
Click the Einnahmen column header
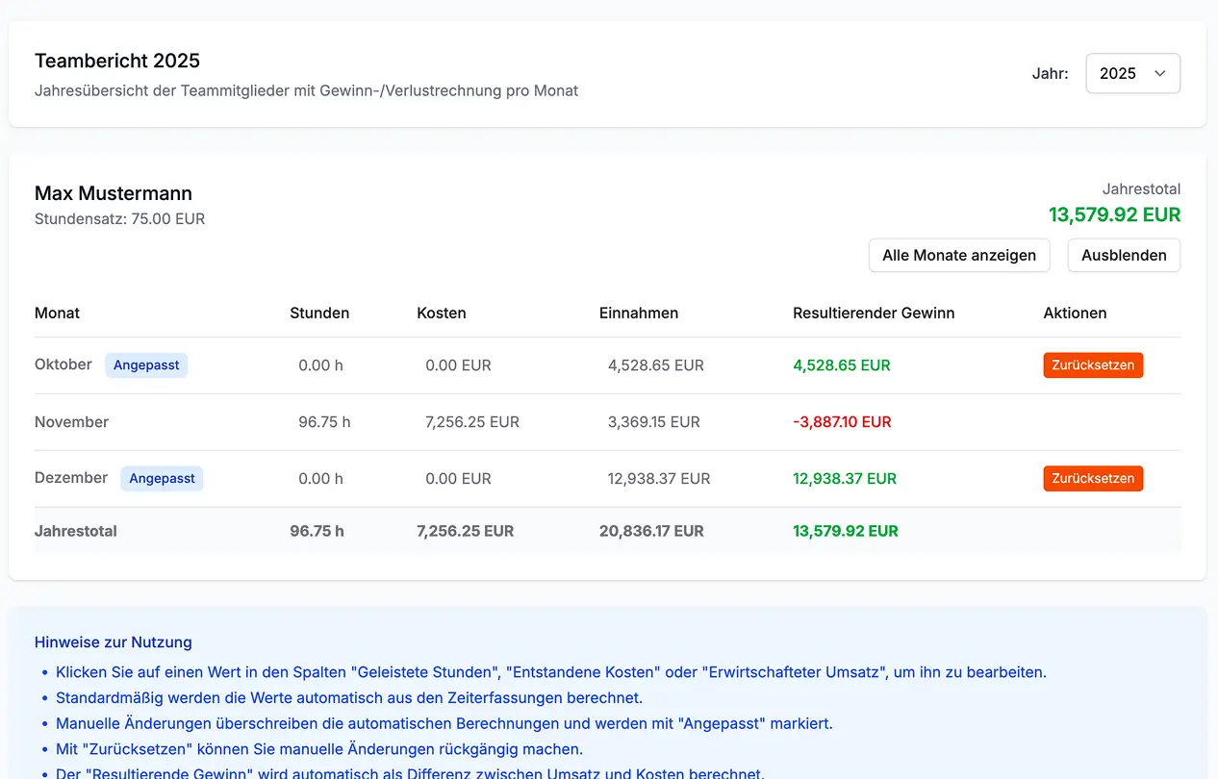pyautogui.click(x=638, y=313)
